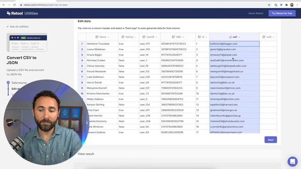The image size is (301, 169).
Task: Expand the col2 column dropdown
Action: point(273,37)
